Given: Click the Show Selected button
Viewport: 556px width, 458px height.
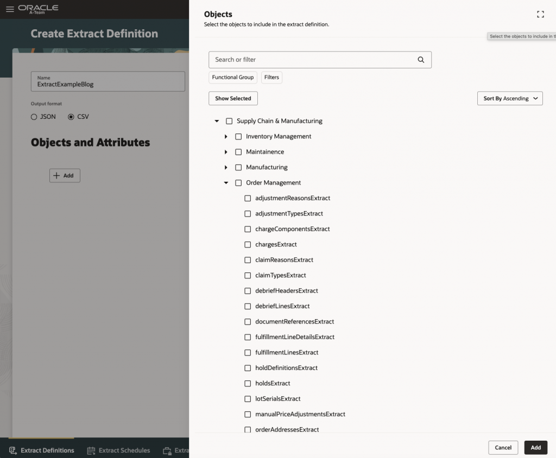Looking at the screenshot, I should tap(233, 98).
